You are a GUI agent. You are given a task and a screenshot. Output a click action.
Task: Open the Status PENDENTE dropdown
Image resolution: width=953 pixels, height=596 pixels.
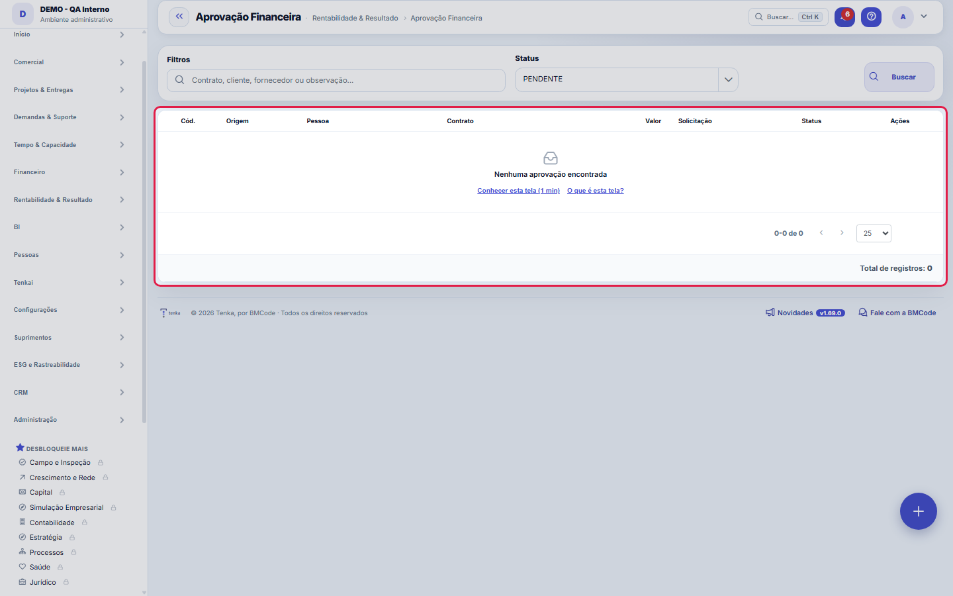pos(626,79)
